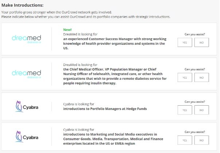Open the Portfolio Managers at Hedge Funds text
This screenshot has width=220, height=153.
[x=105, y=109]
